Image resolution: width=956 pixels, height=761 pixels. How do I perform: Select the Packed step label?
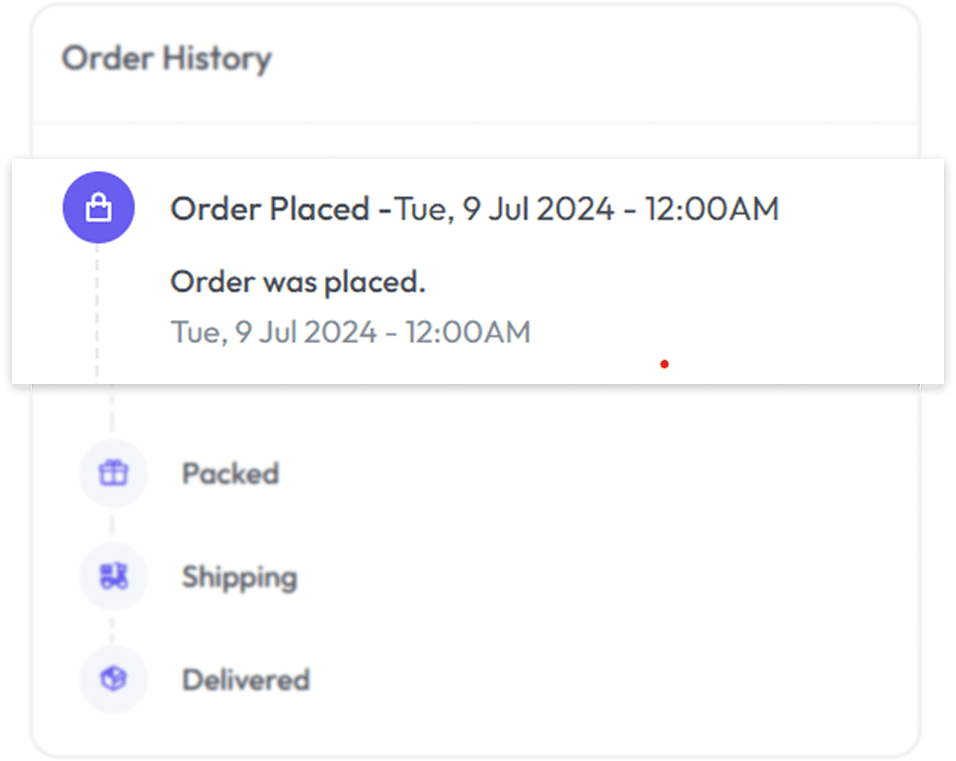231,473
